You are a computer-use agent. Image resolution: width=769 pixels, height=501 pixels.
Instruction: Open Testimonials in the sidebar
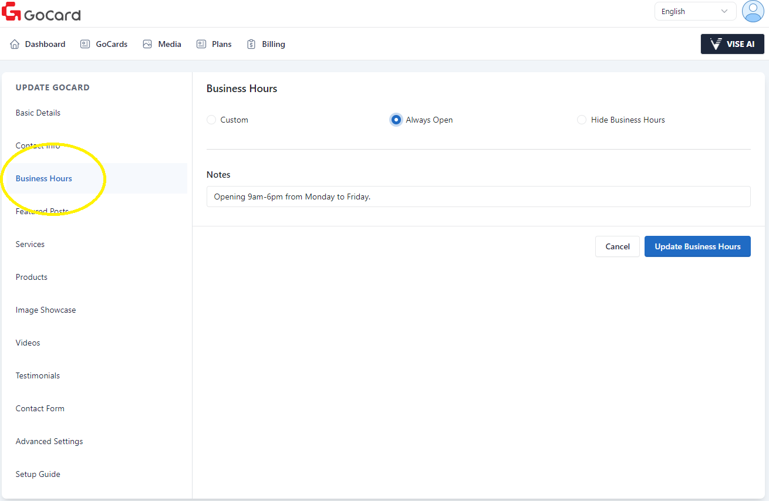pyautogui.click(x=38, y=375)
